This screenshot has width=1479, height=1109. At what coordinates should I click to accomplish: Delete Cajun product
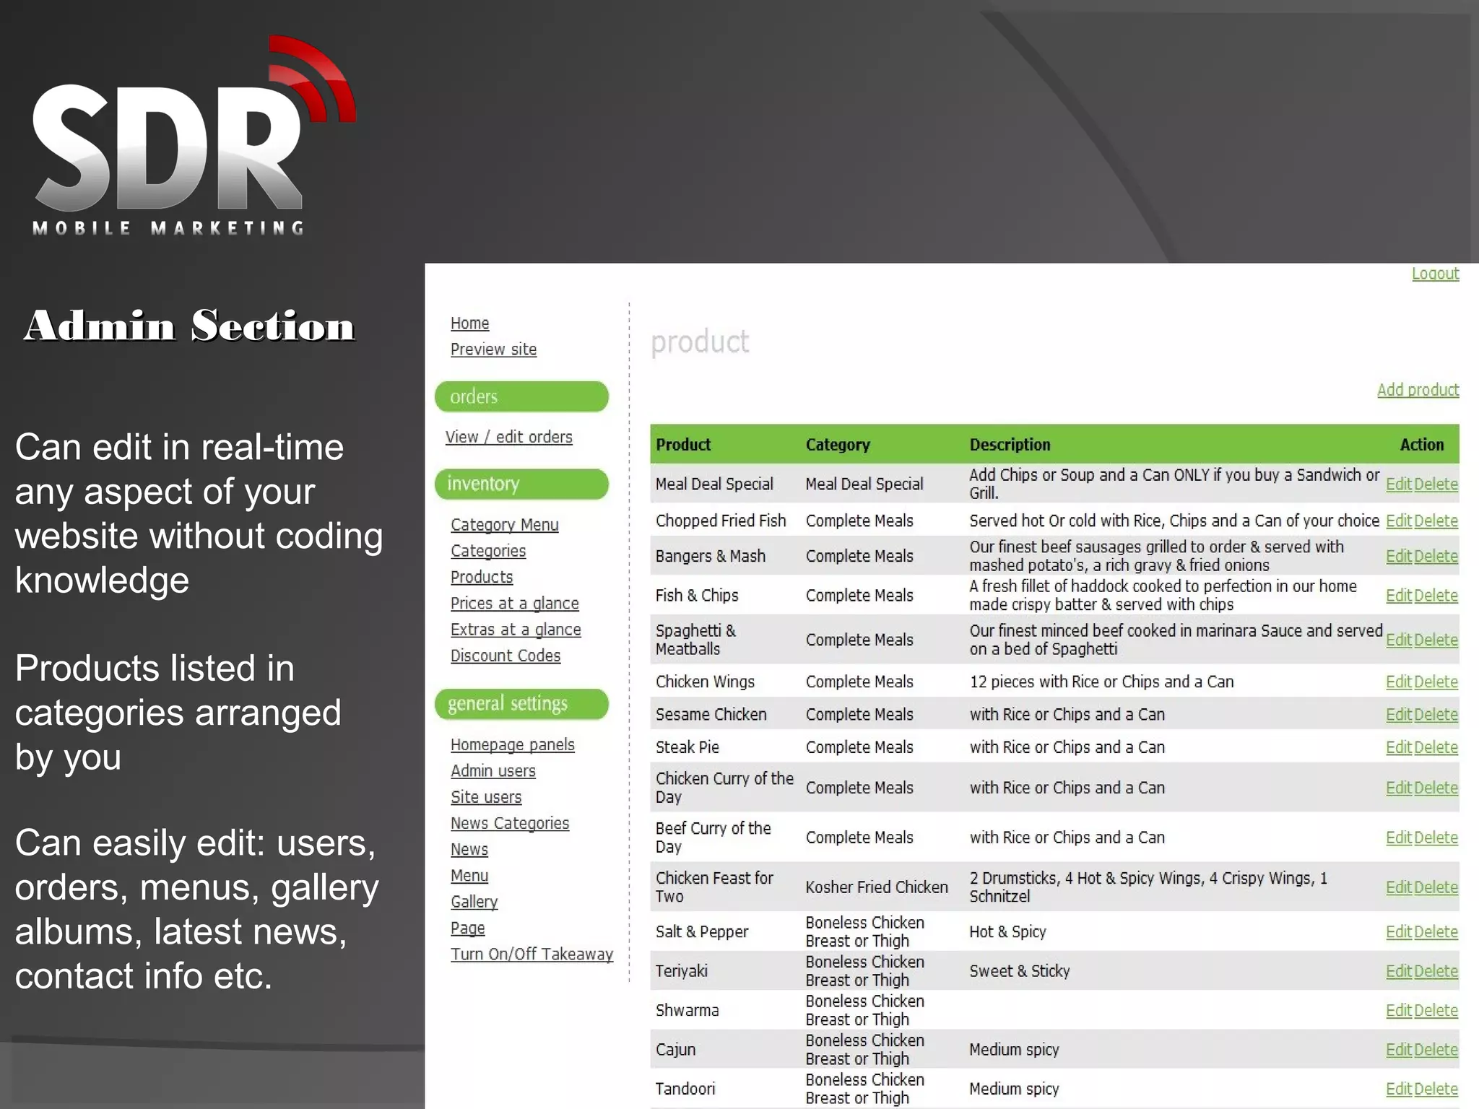pos(1436,1051)
